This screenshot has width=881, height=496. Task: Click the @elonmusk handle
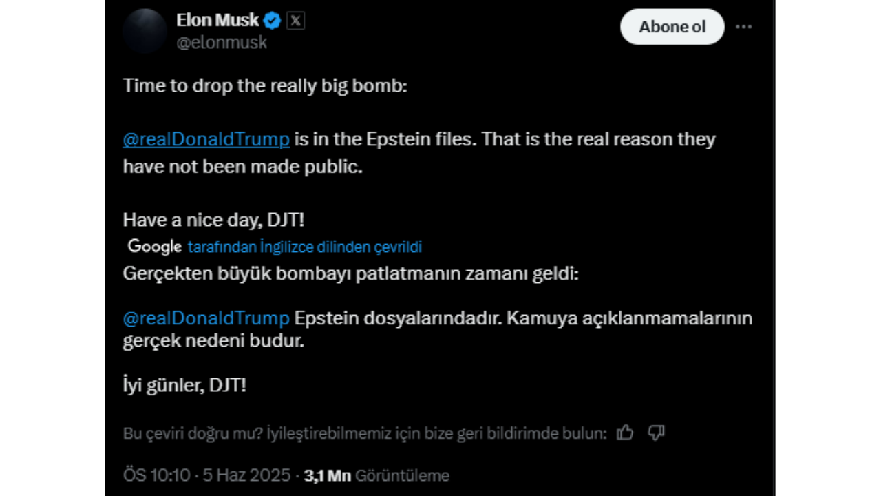pos(222,43)
